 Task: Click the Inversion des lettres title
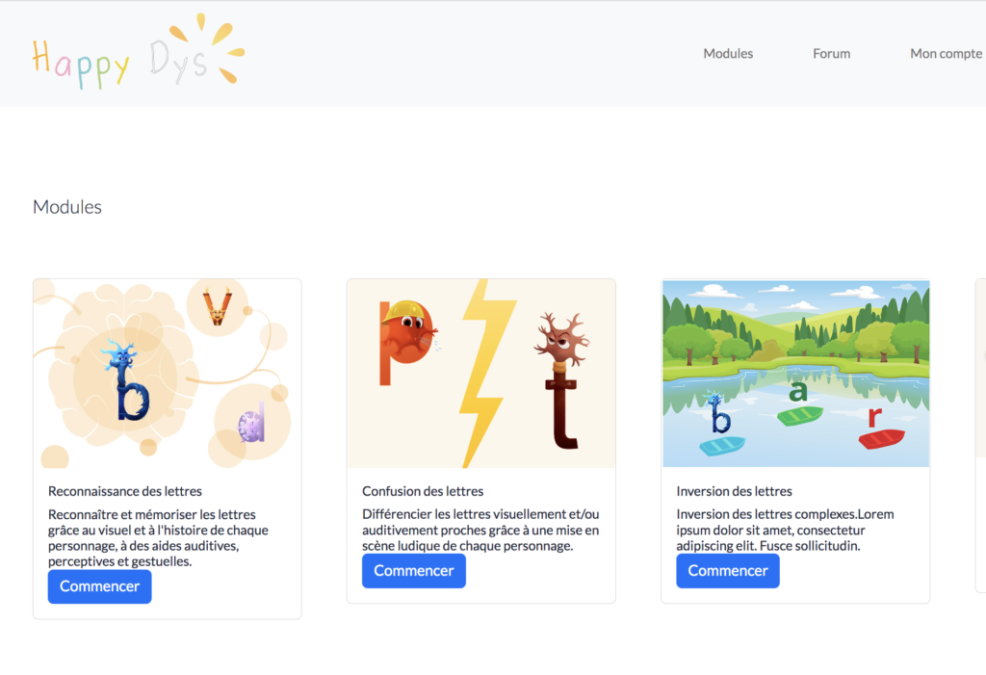(734, 491)
